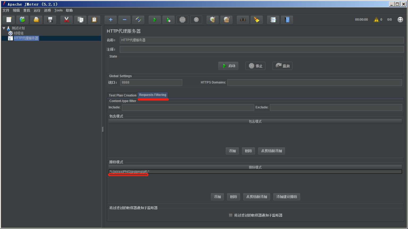Click the New test plan toolbar icon
This screenshot has width=408, height=229.
click(x=9, y=20)
